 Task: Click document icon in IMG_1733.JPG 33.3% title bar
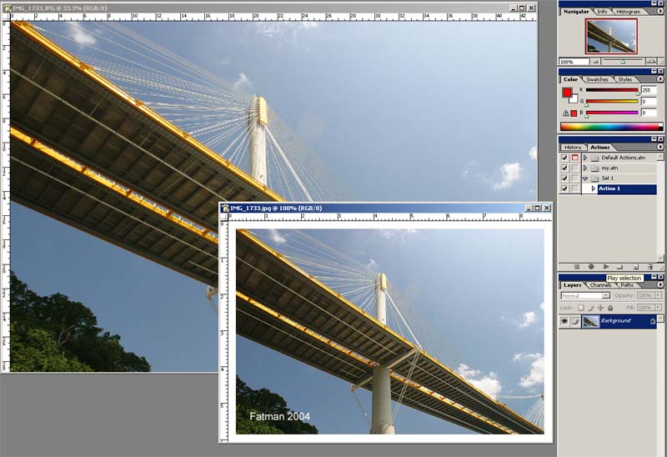pyautogui.click(x=8, y=8)
